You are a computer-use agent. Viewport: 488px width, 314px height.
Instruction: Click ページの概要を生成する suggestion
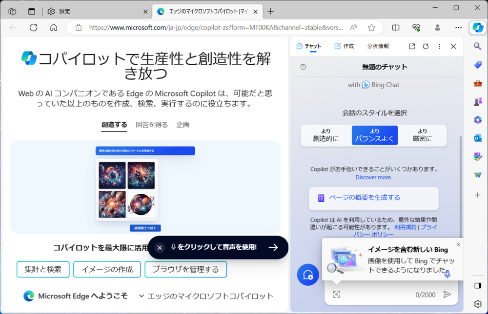[373, 198]
